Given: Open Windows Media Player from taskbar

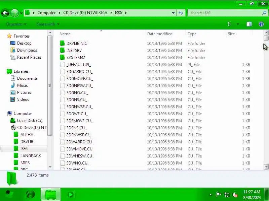Looking at the screenshot, I should 71,194.
